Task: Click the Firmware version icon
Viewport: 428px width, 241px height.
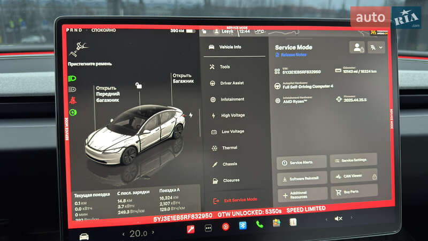Action: pos(339,99)
